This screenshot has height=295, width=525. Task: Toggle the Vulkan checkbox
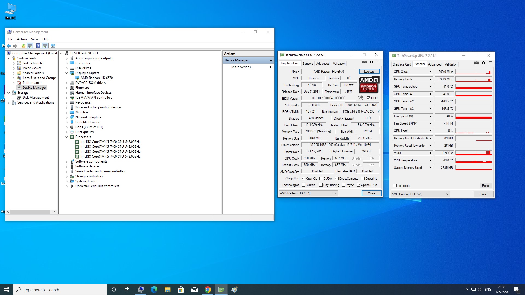click(304, 185)
